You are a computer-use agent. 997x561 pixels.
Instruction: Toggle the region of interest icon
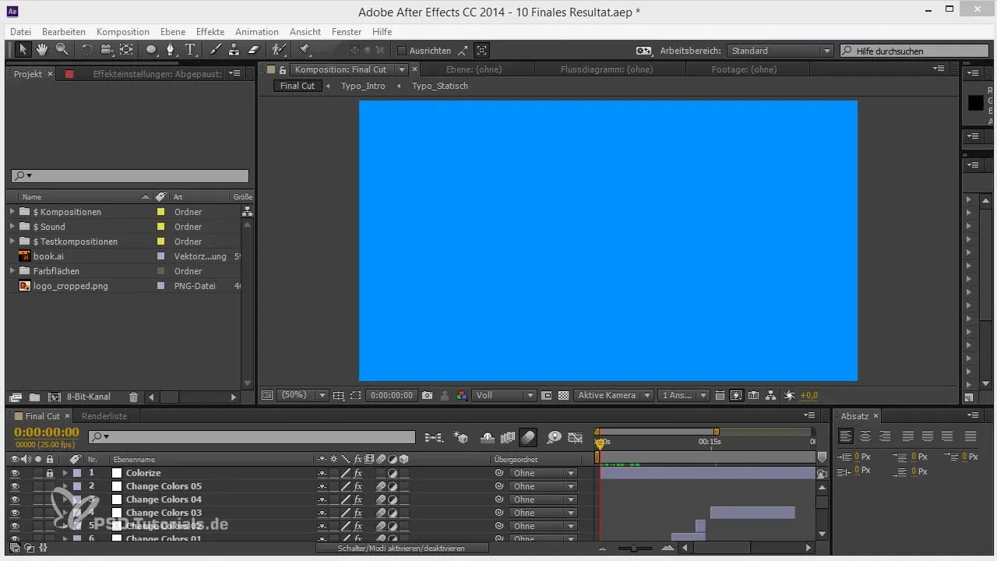355,396
